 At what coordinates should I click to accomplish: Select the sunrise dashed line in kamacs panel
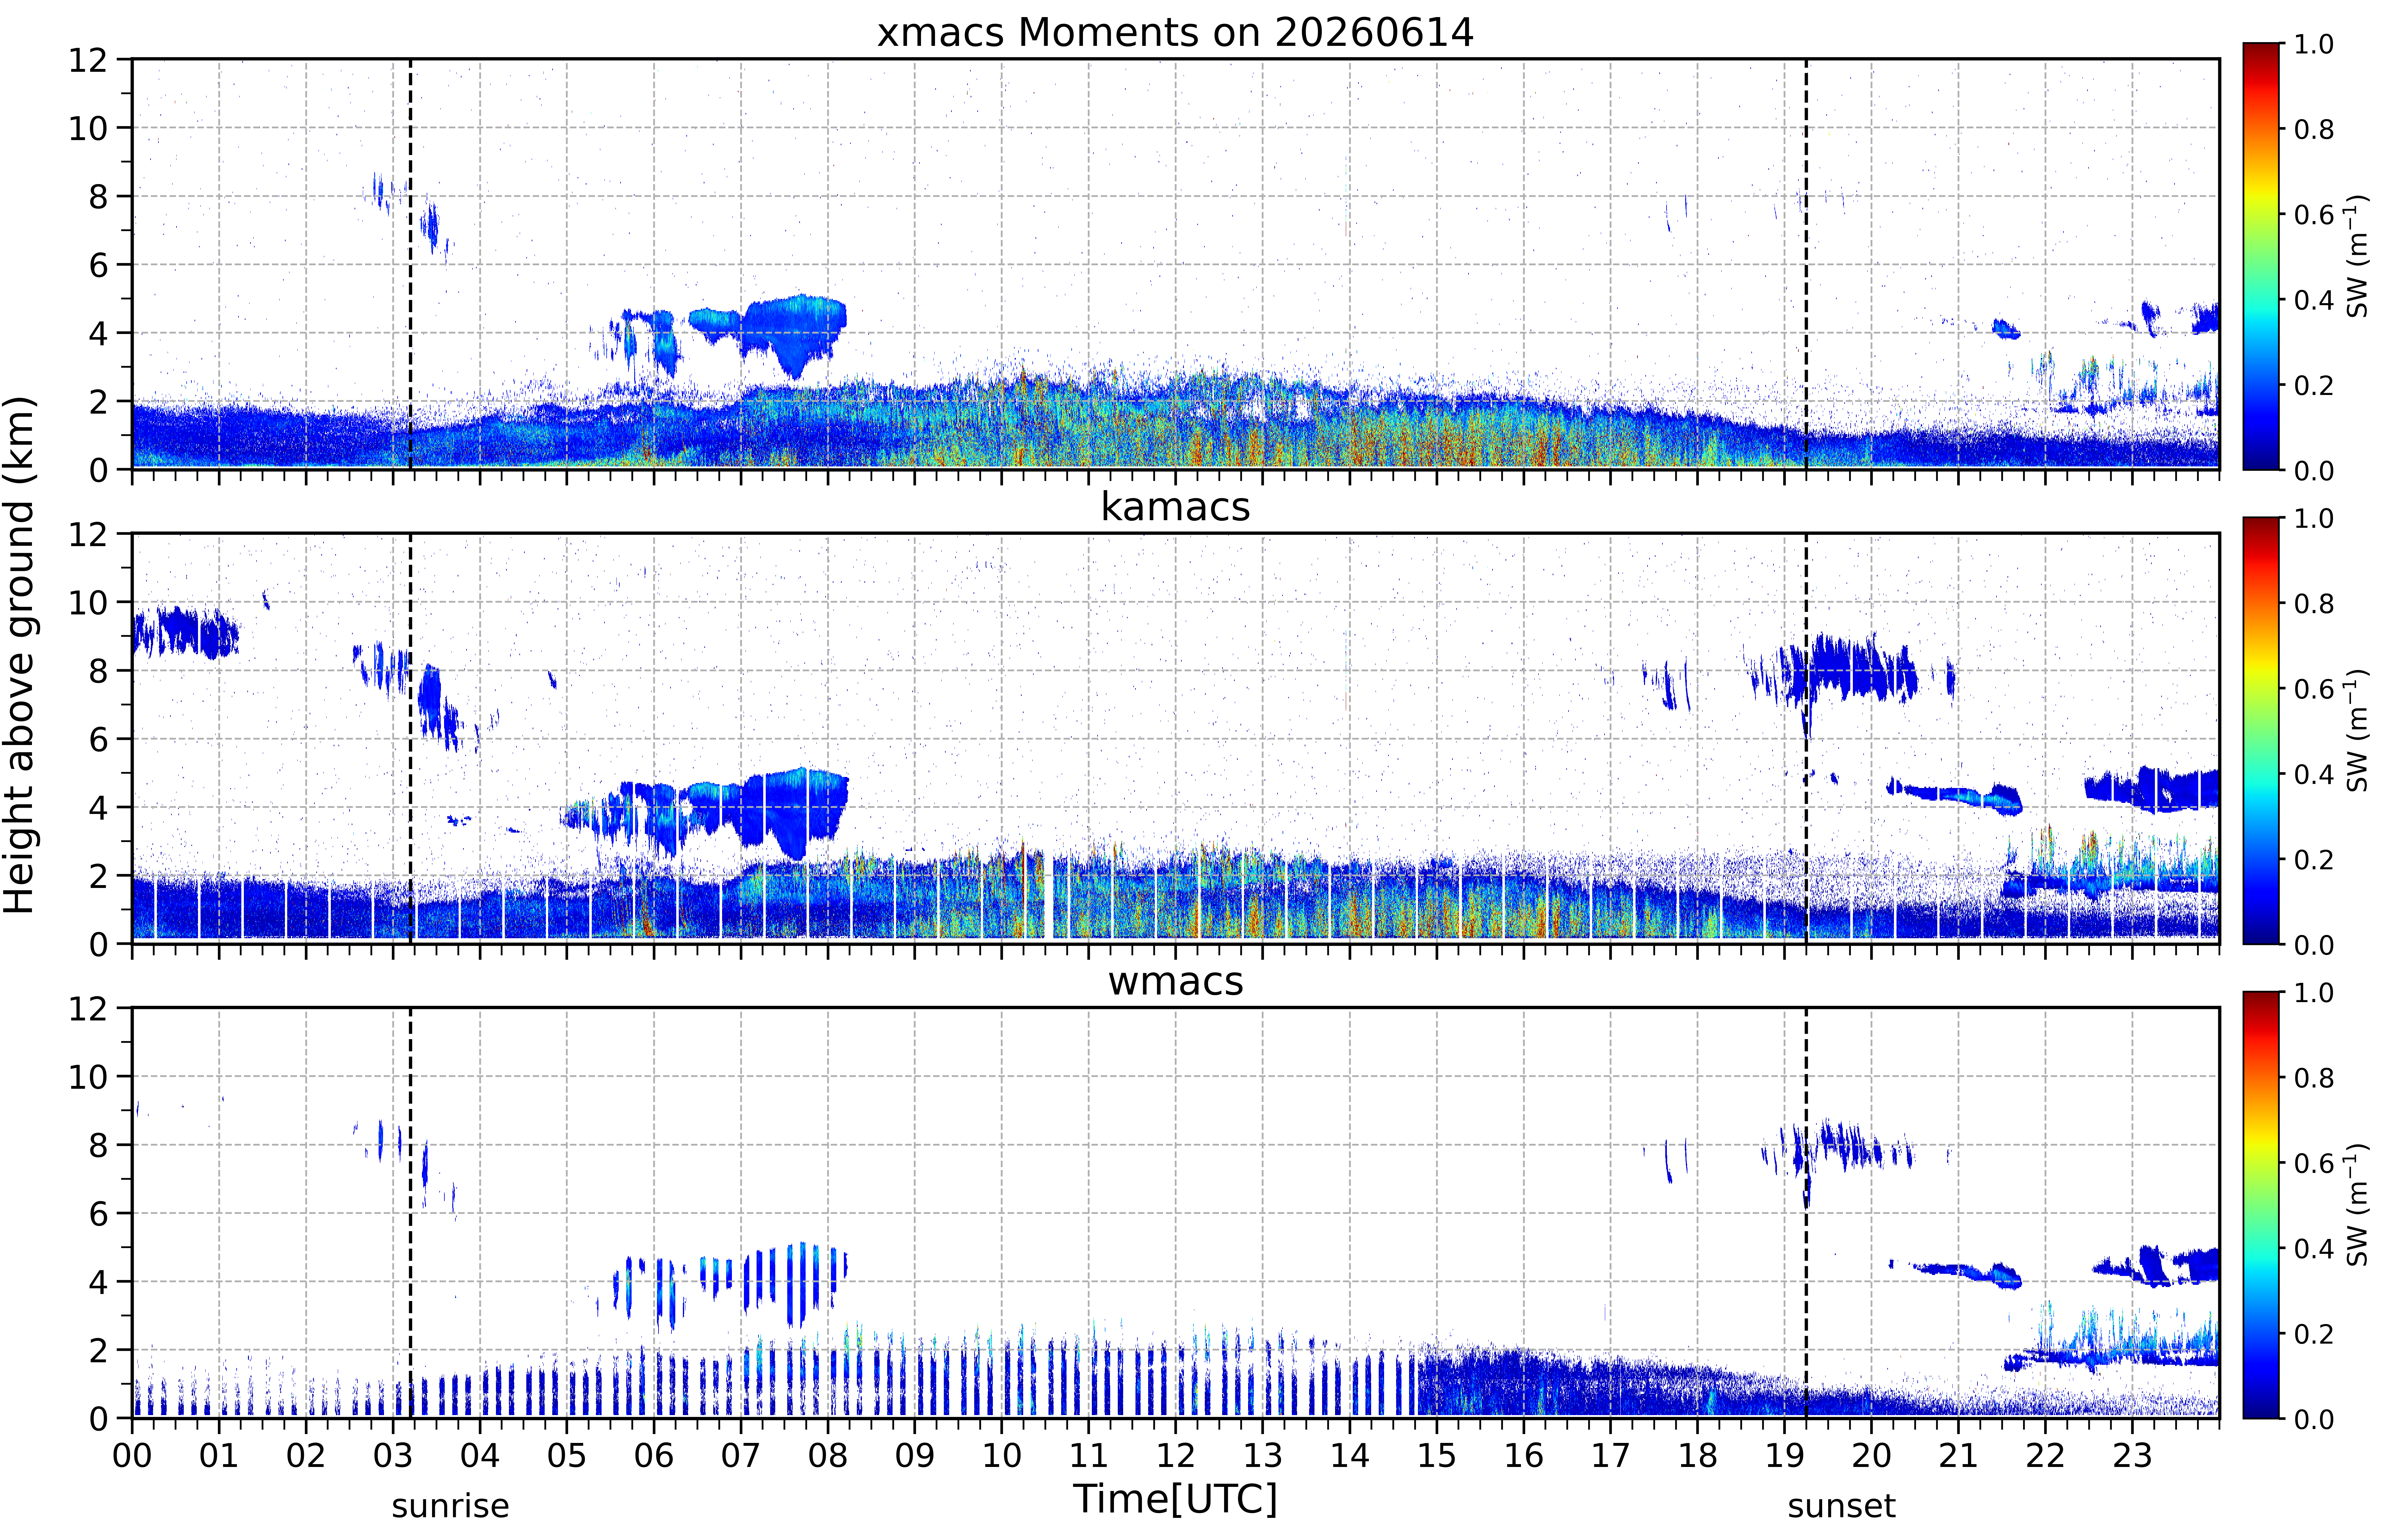tap(410, 738)
